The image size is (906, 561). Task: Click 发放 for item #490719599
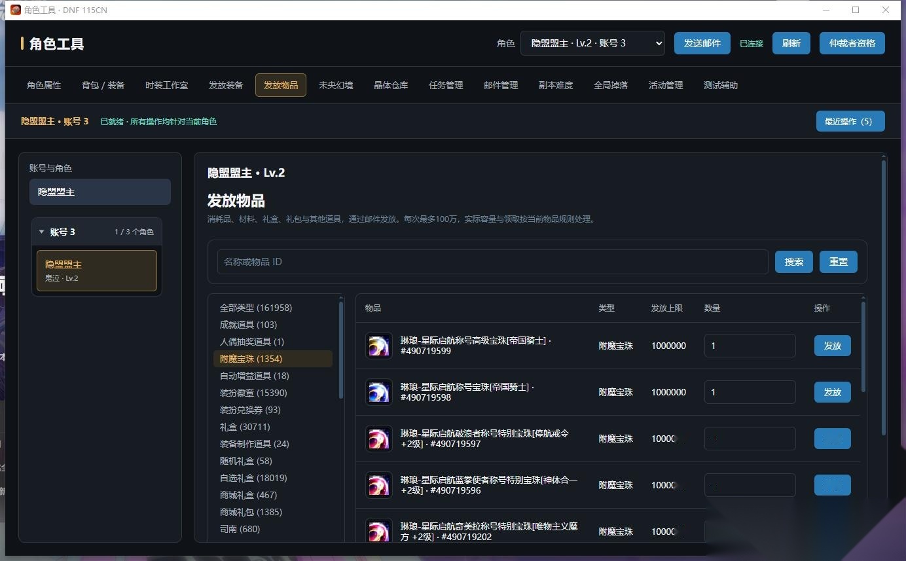point(833,346)
